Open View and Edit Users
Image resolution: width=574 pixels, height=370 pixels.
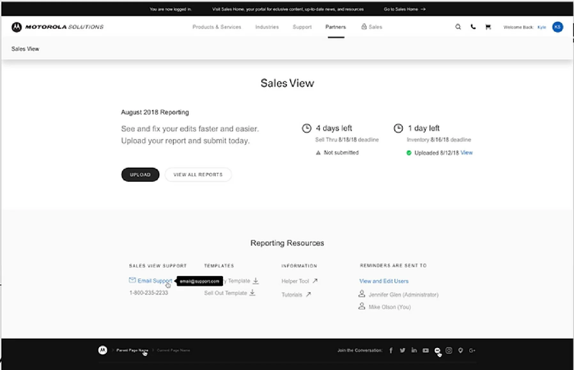pyautogui.click(x=384, y=281)
